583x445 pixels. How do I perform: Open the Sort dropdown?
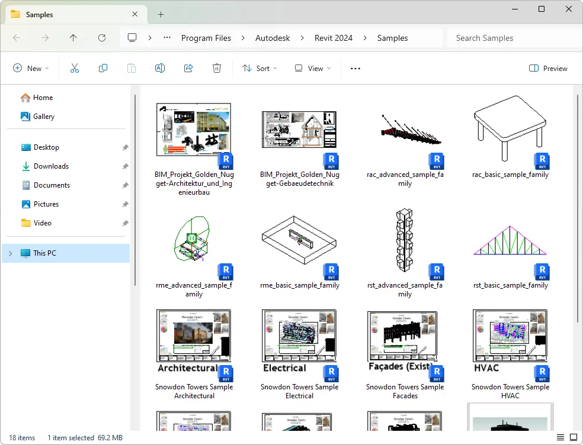click(x=260, y=68)
